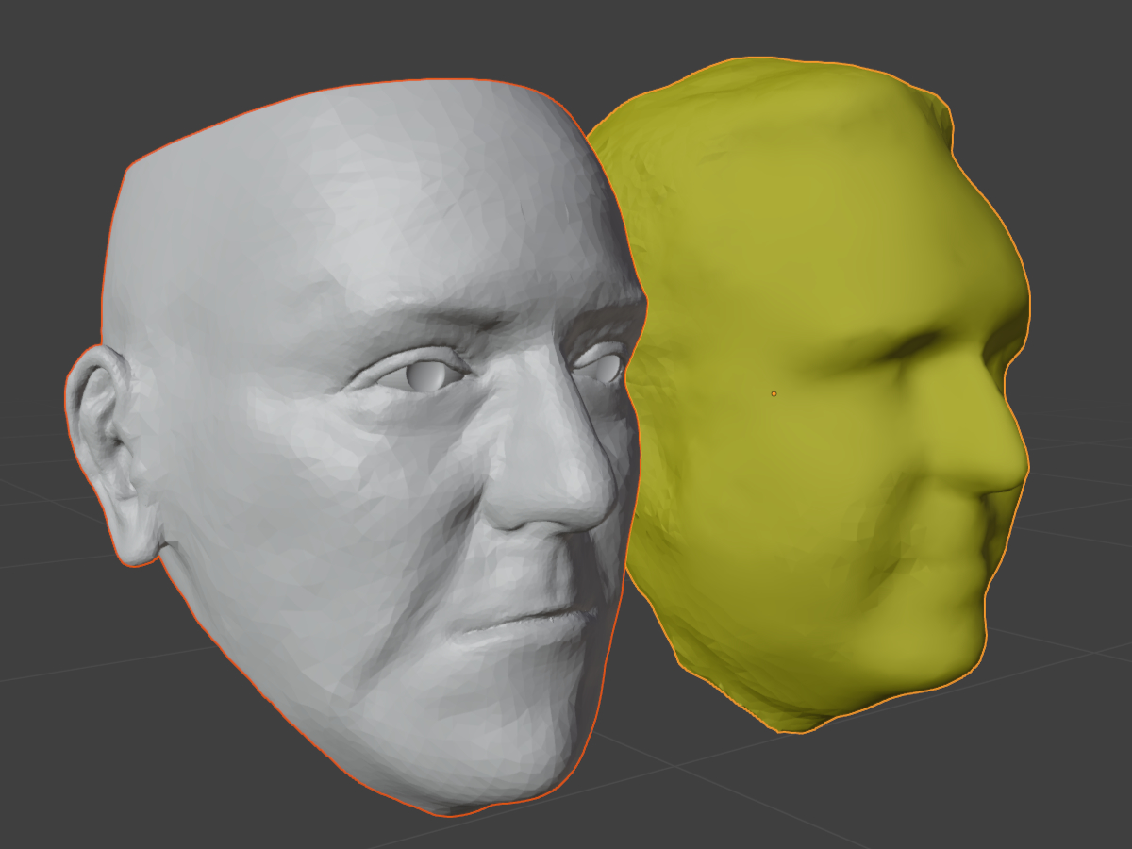Click the yellow head's orange origin point
Image resolution: width=1132 pixels, height=849 pixels.
pos(774,393)
